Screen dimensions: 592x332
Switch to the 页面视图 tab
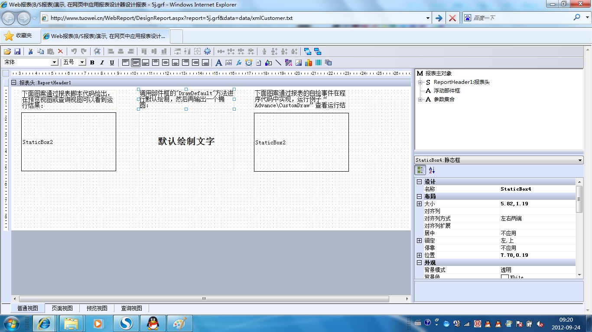[62, 308]
